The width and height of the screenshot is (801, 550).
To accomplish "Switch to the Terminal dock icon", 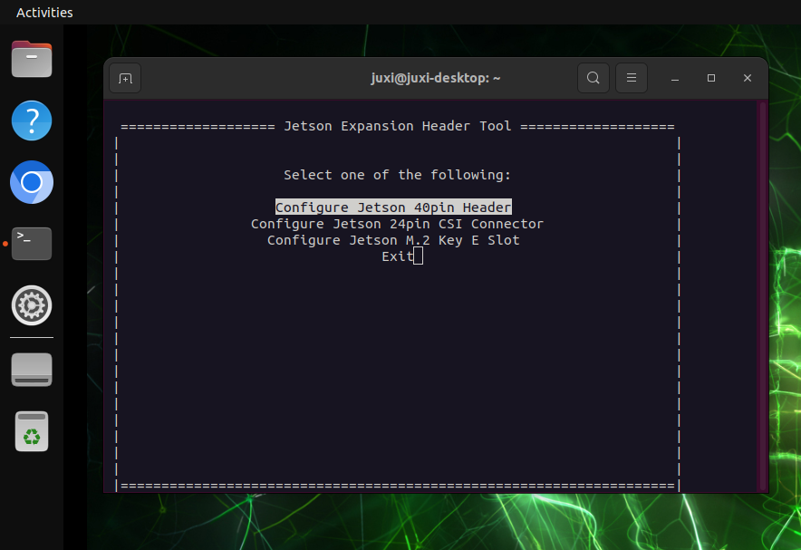I will tap(32, 244).
